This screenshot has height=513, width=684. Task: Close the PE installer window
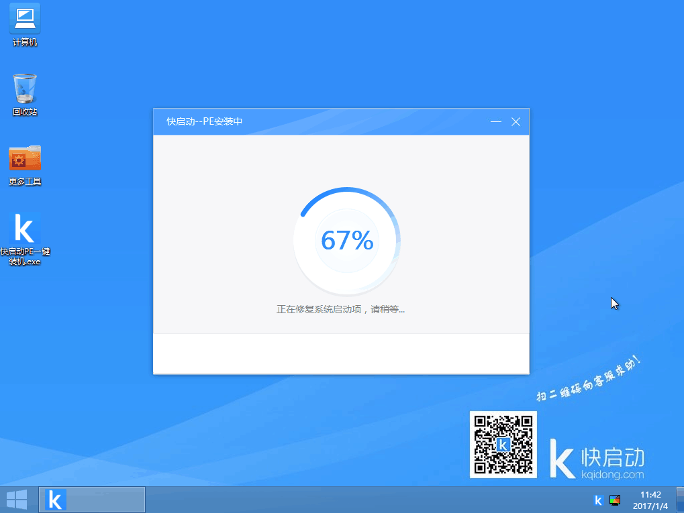(516, 121)
